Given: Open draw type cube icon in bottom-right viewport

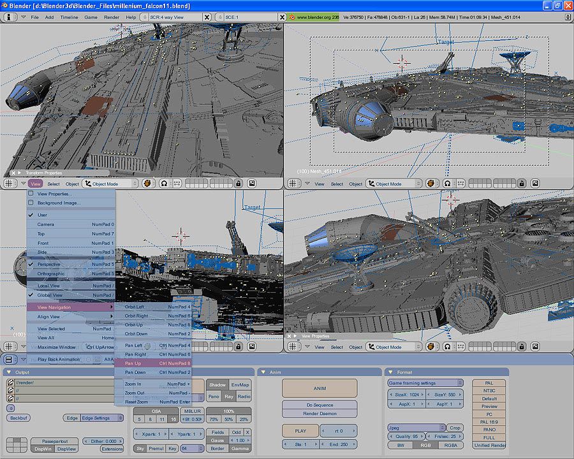Looking at the screenshot, I should pyautogui.click(x=430, y=347).
